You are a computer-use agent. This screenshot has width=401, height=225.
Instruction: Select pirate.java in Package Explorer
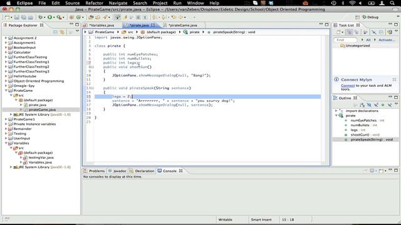(38, 105)
